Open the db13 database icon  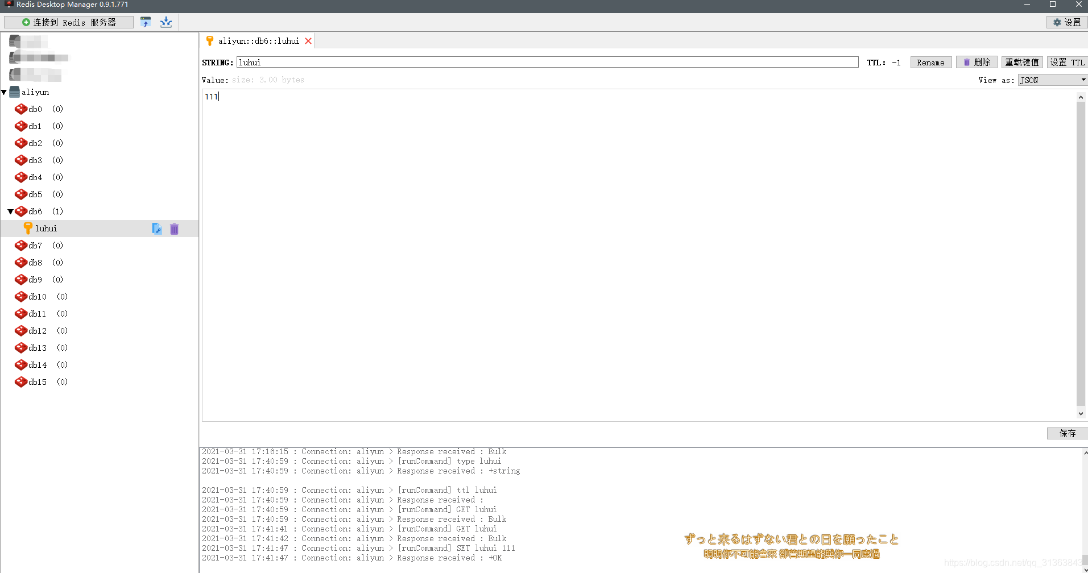tap(21, 348)
